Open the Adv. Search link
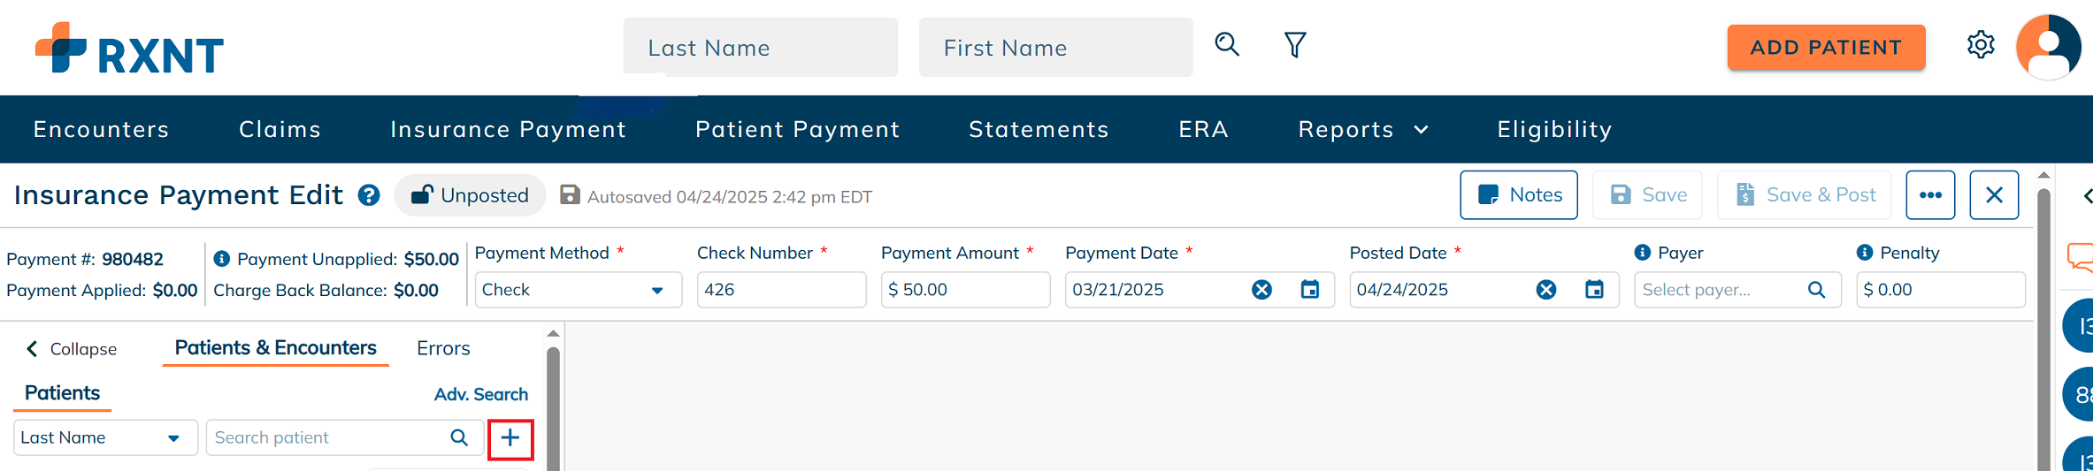This screenshot has height=471, width=2093. (x=480, y=394)
